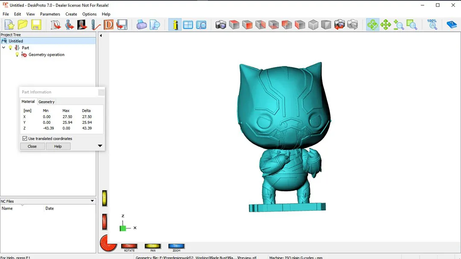
Task: Open a project with the folder icon
Action: (x=23, y=25)
